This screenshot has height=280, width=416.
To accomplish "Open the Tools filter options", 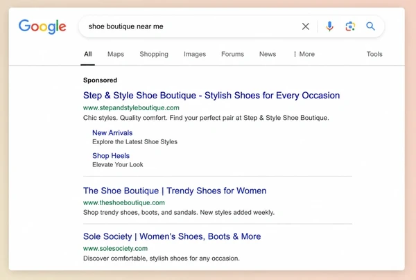I will tap(374, 54).
